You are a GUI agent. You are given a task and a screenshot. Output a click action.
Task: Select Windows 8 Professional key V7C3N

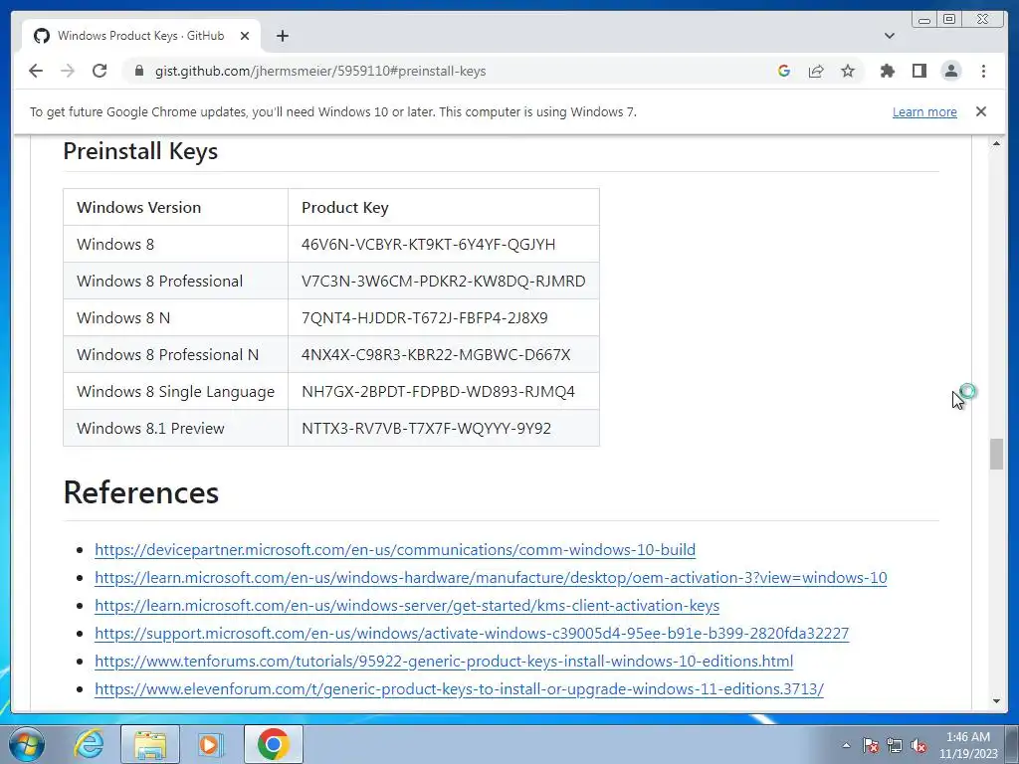click(443, 282)
